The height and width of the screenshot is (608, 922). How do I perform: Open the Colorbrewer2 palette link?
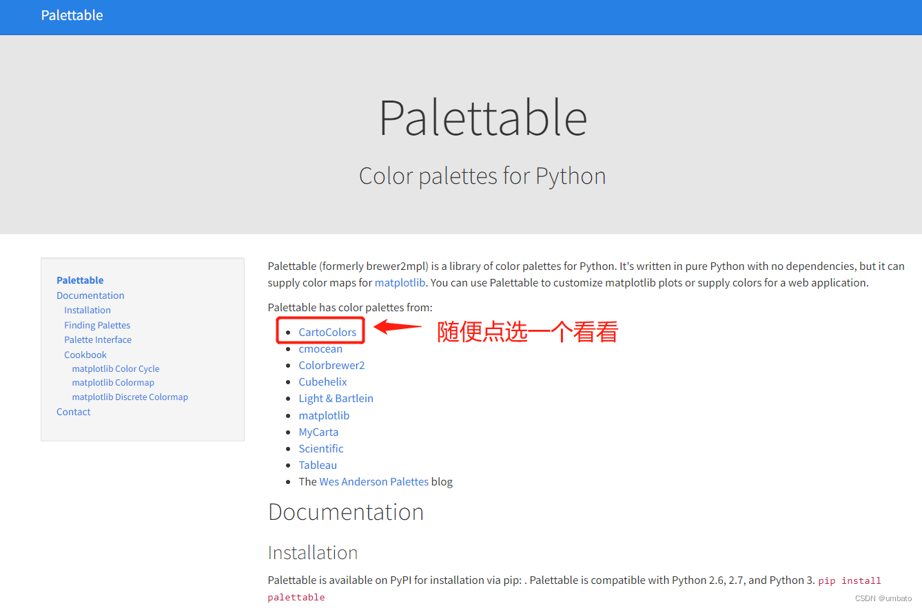[x=331, y=365]
